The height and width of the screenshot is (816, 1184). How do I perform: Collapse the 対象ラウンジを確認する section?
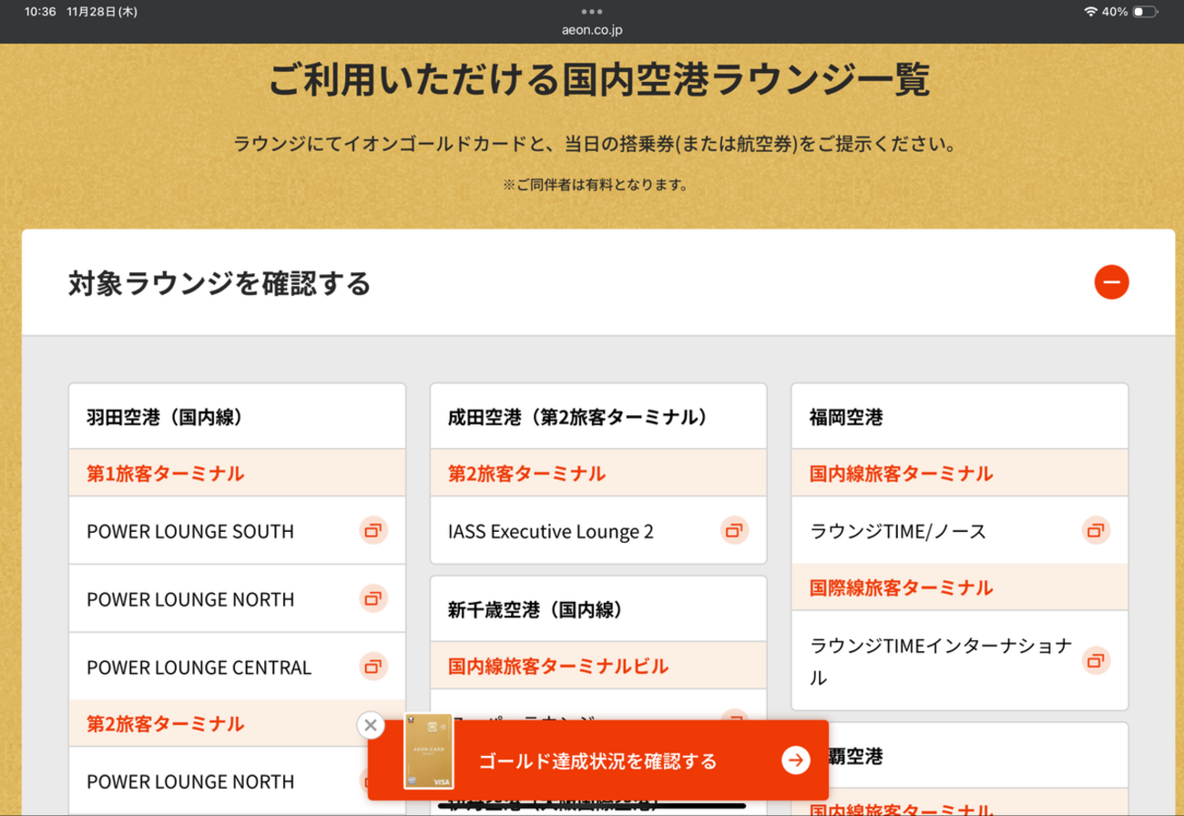[x=1111, y=282]
